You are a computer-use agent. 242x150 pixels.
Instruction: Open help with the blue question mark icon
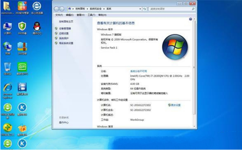pyautogui.click(x=191, y=19)
